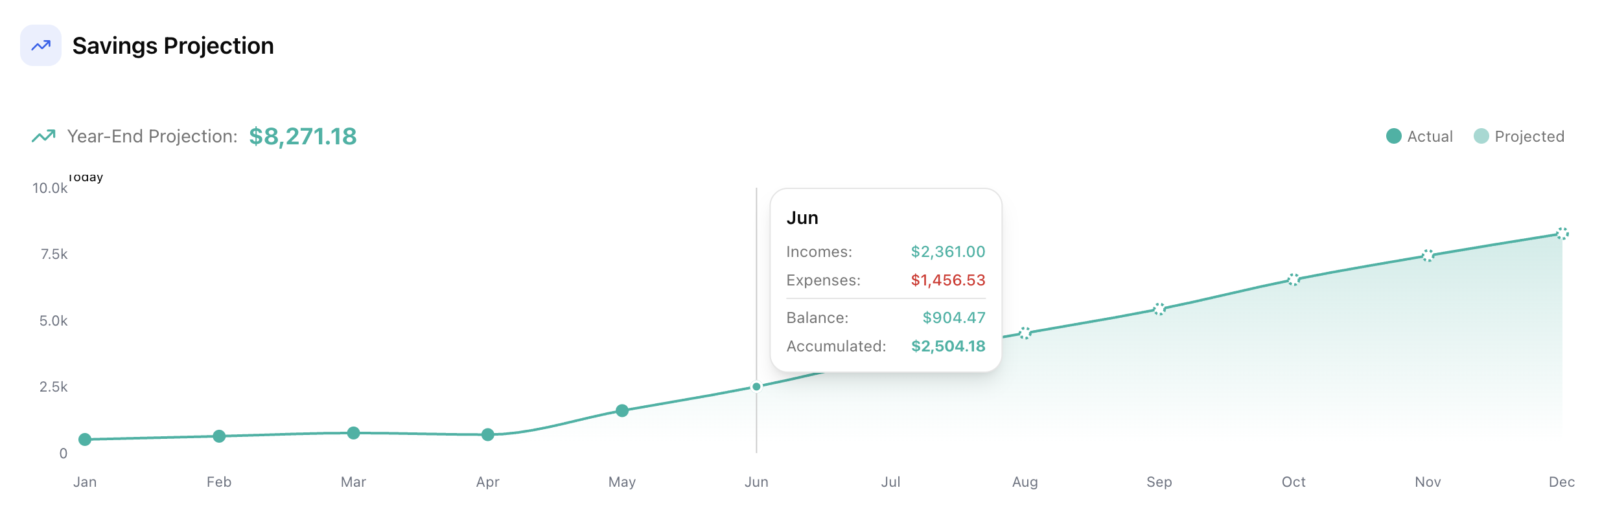The height and width of the screenshot is (523, 1602).
Task: Select the September projected data point
Action: coord(1159,309)
